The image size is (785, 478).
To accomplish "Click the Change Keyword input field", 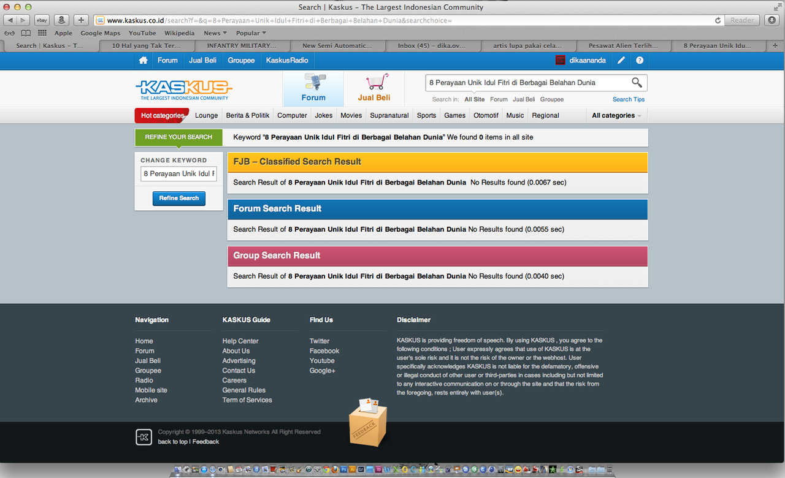I will 178,173.
